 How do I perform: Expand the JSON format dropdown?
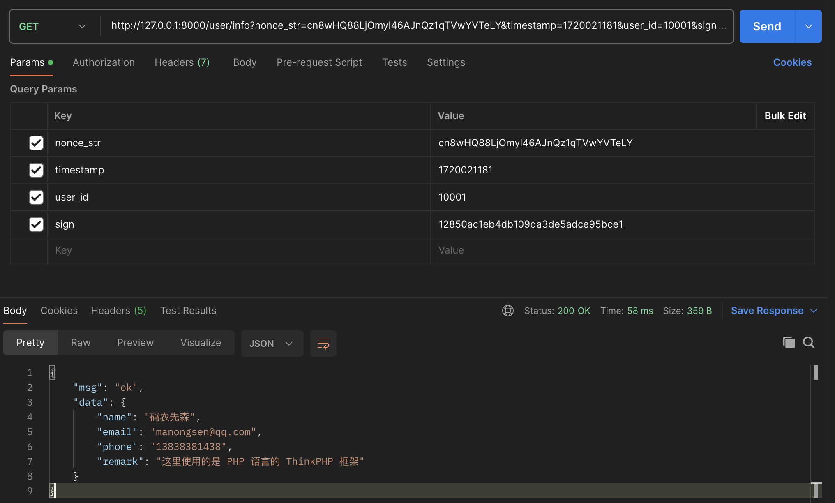click(272, 344)
